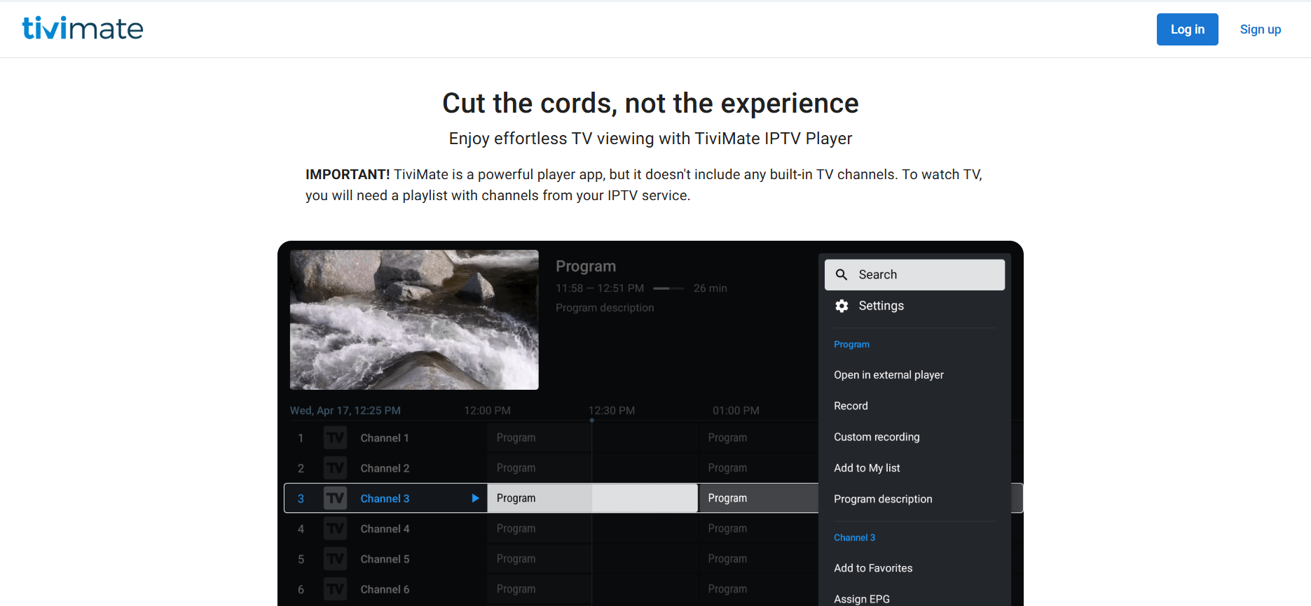Screen dimensions: 1311x606
Task: Click Channel 6's 12:00 PM Program cell
Action: [x=540, y=589]
